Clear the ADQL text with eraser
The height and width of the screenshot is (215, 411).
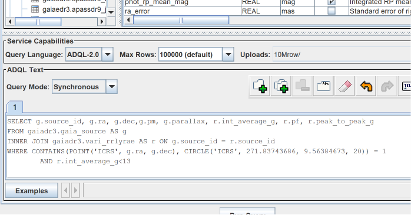click(x=344, y=86)
